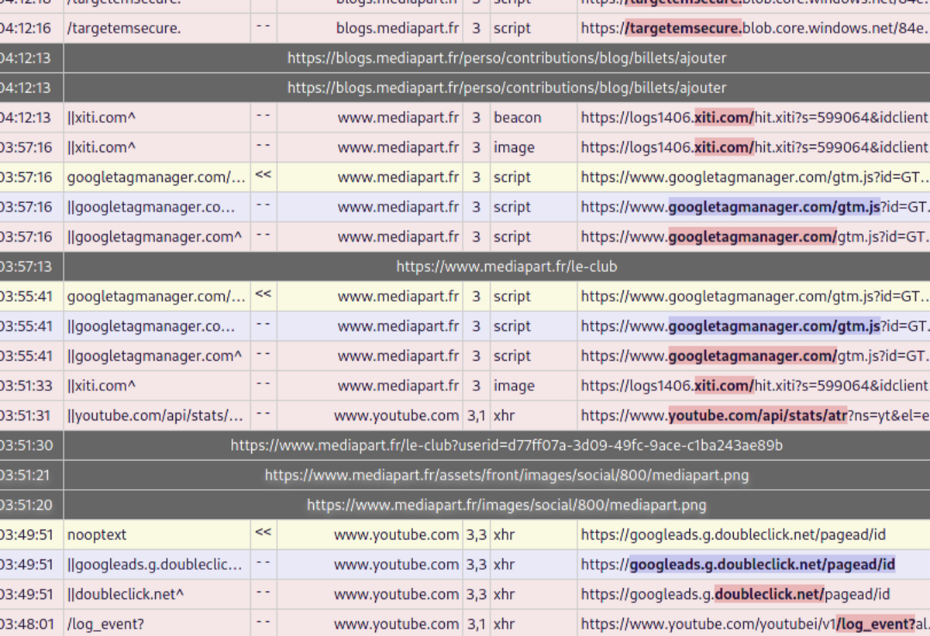Select the le-club?userid page URL row
The image size is (930, 636).
506,445
